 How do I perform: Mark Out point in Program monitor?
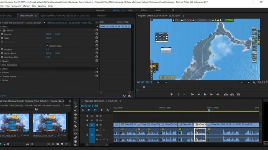tap(184, 95)
